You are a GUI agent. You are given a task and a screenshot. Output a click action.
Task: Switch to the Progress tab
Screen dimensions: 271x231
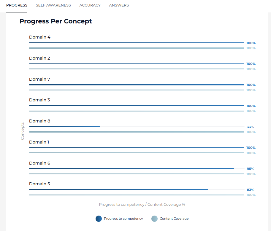click(17, 5)
